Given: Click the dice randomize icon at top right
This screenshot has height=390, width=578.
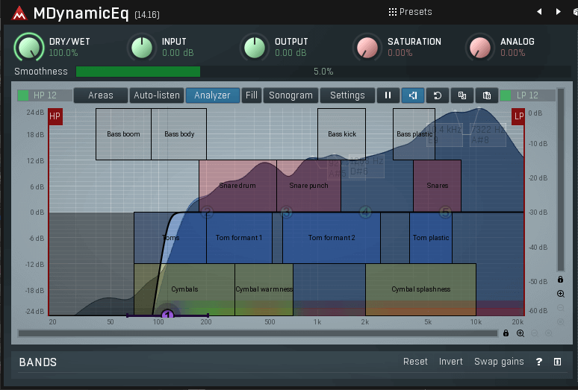Looking at the screenshot, I should (x=576, y=12).
